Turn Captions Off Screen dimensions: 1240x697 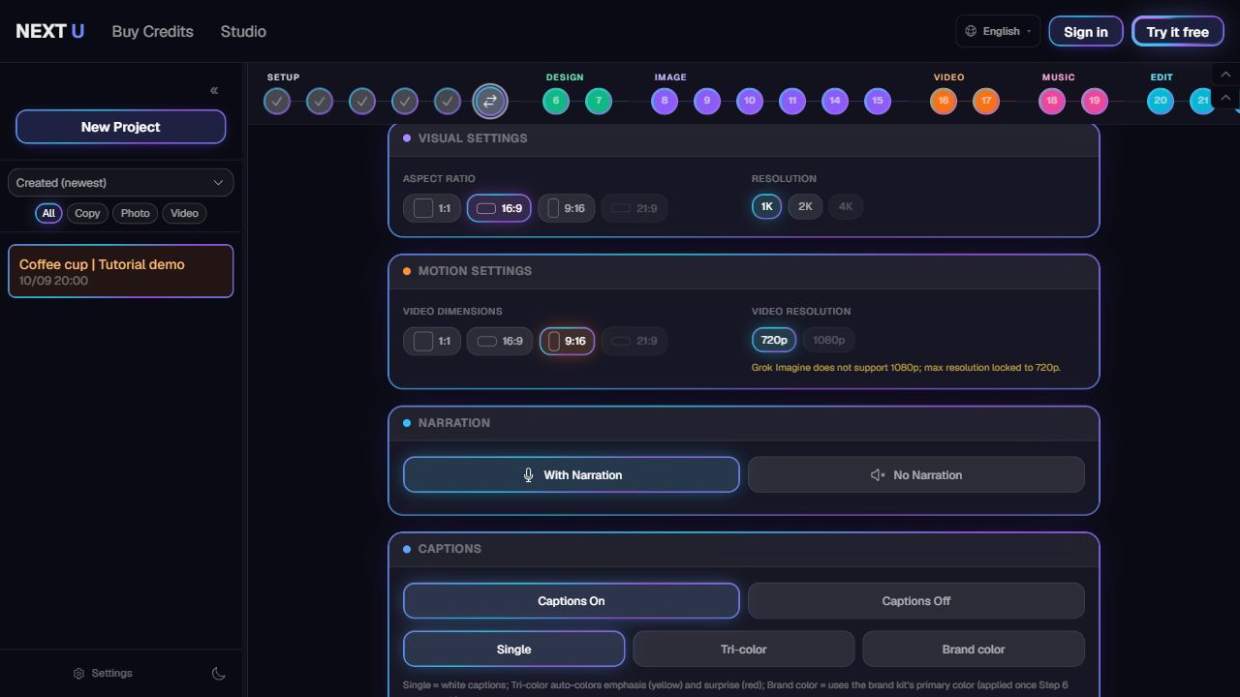916,601
